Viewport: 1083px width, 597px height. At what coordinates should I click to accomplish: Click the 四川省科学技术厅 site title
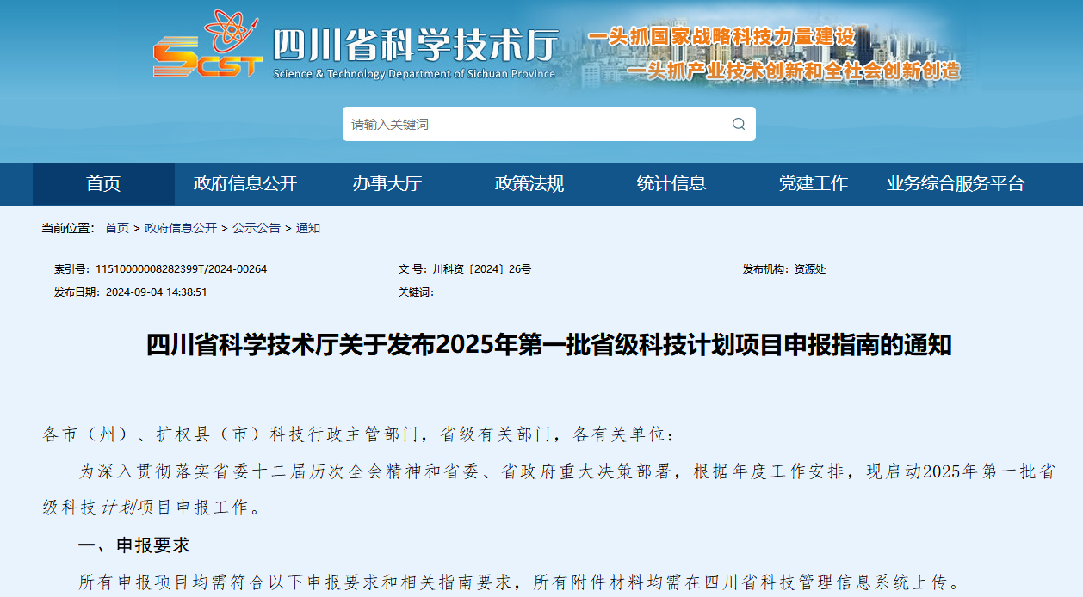coord(415,45)
